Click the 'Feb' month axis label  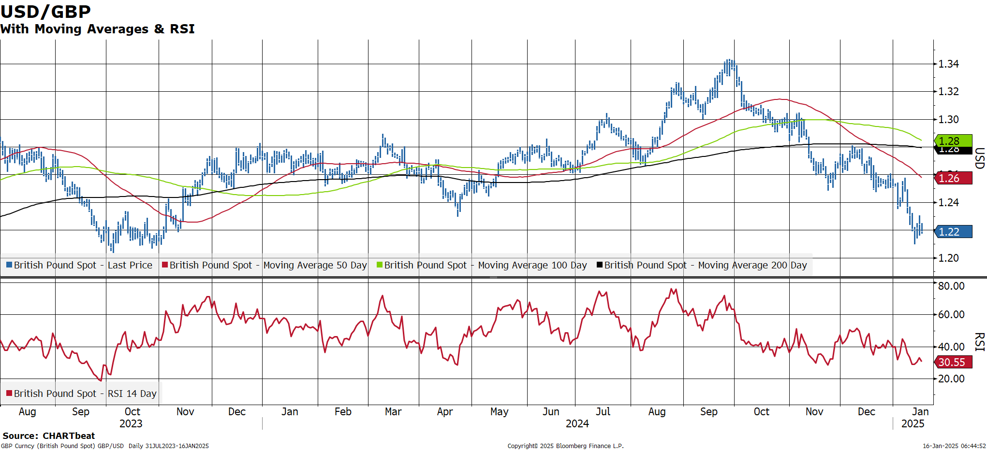tap(343, 411)
